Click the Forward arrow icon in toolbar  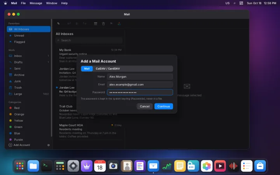[85, 24]
